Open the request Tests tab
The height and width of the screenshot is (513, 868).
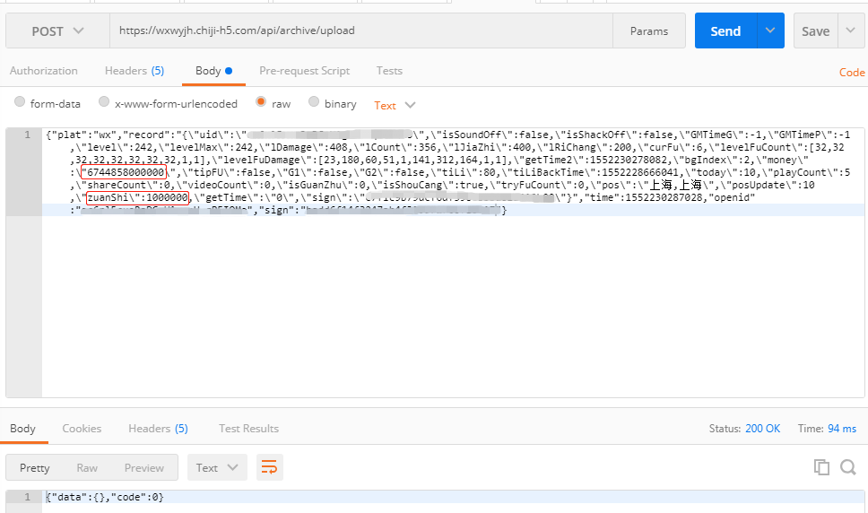click(389, 71)
